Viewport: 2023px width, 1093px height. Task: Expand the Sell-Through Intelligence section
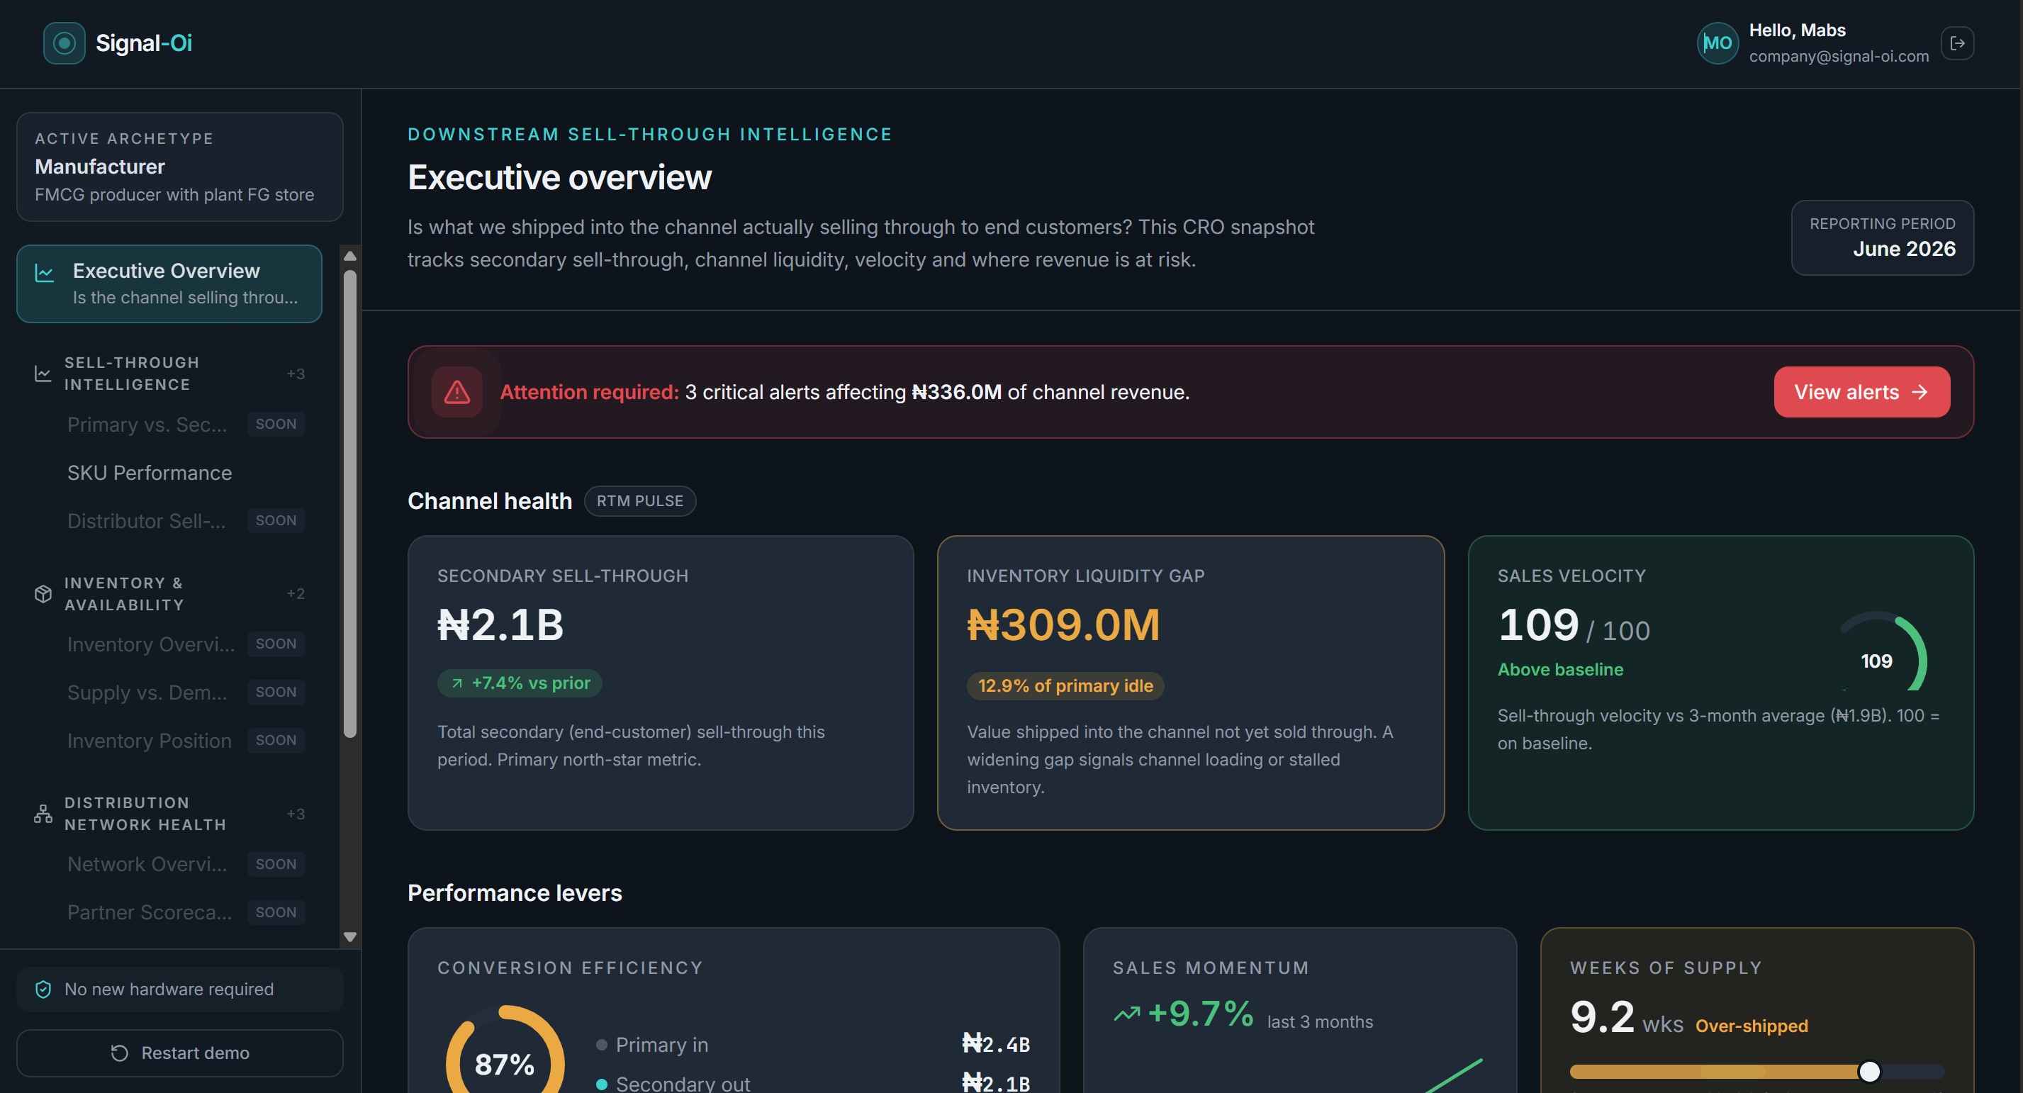coord(169,374)
